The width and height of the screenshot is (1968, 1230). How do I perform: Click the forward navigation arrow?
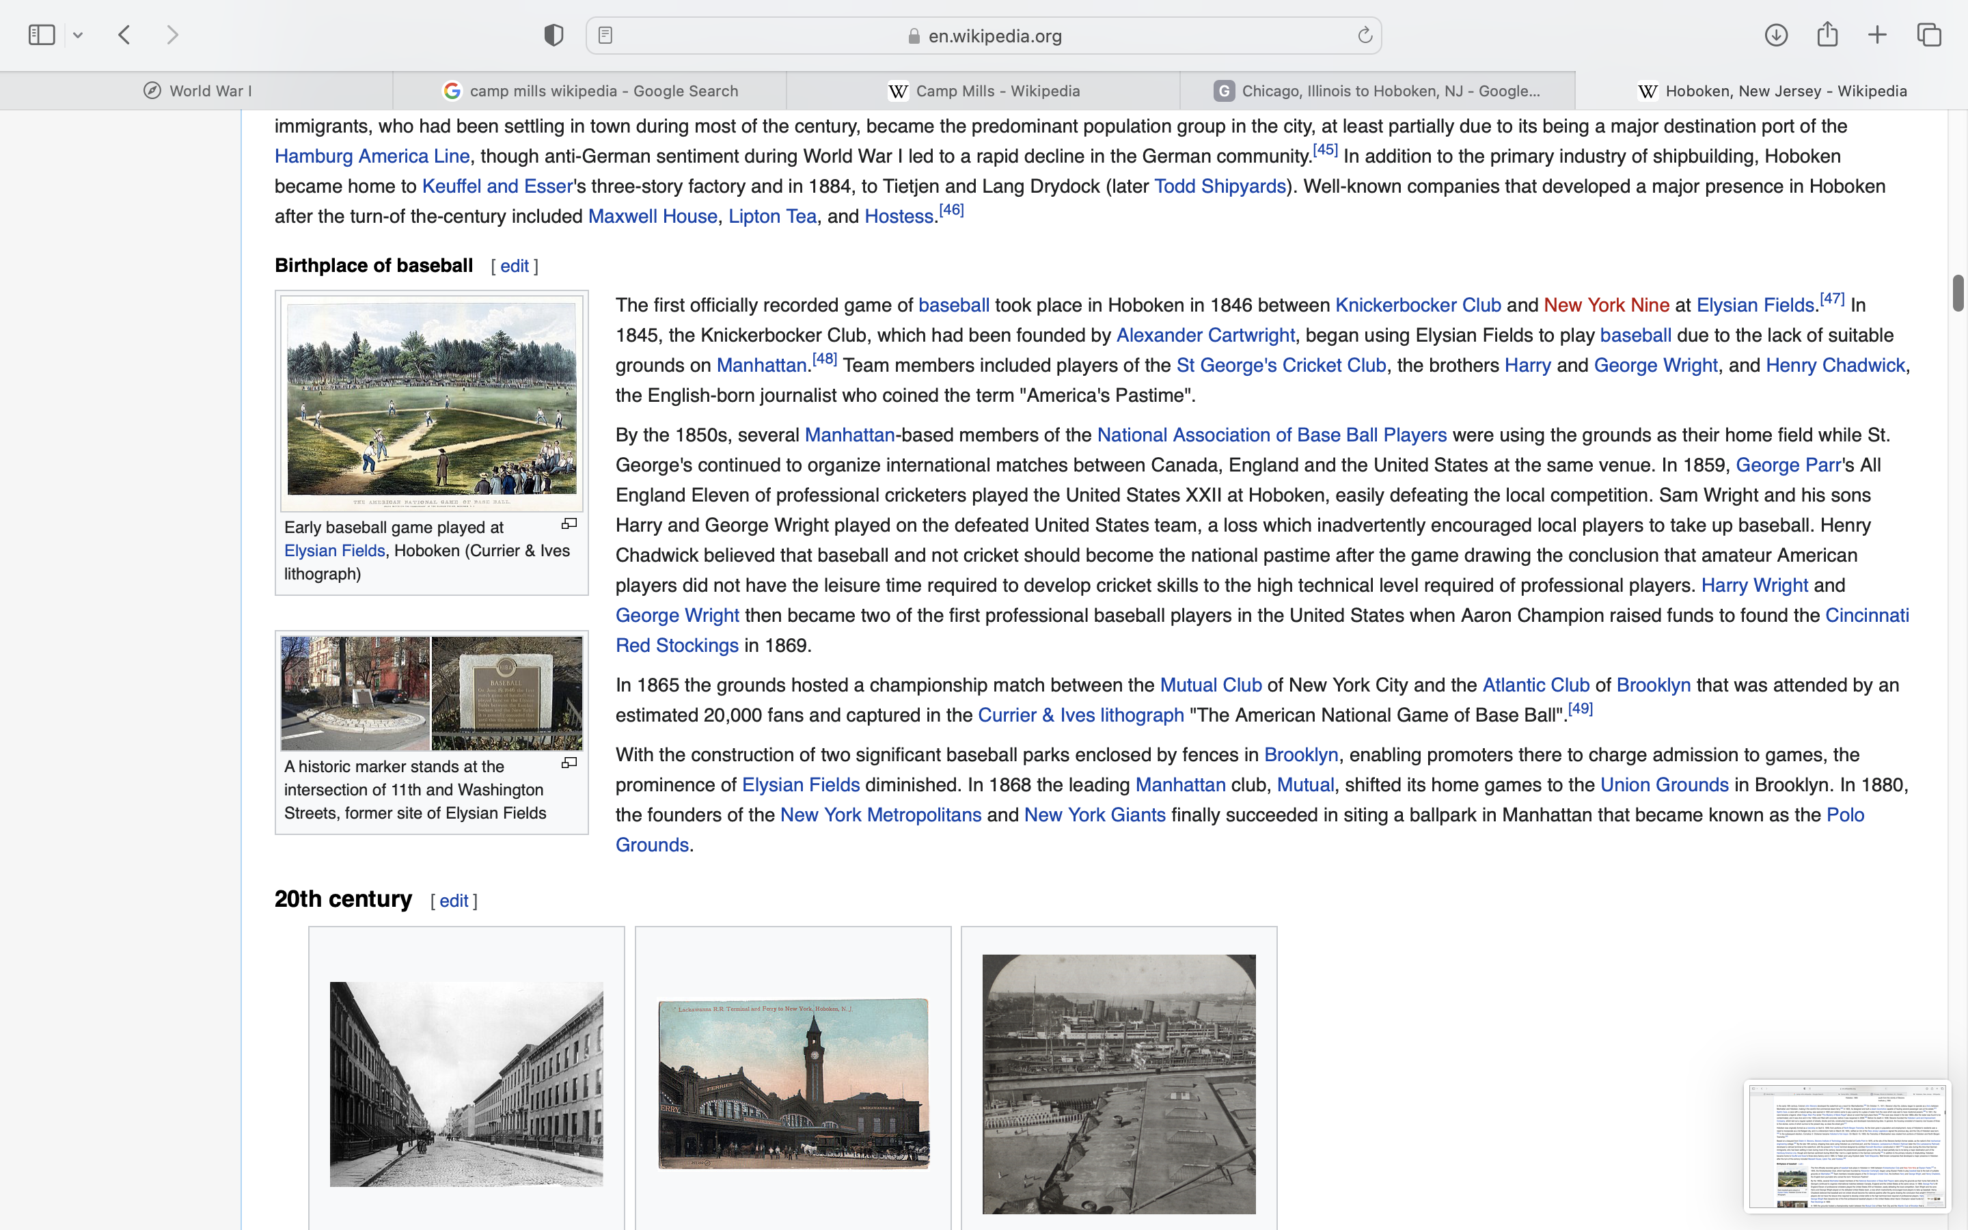pos(172,35)
